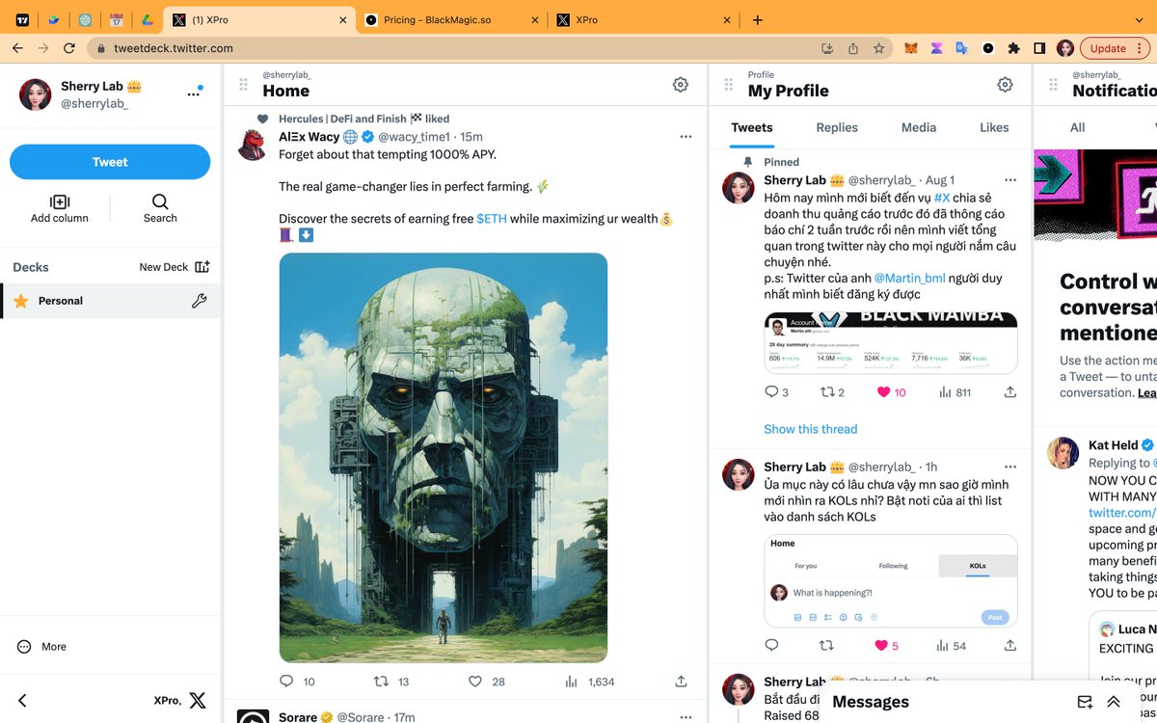Viewport: 1157px width, 723px height.
Task: Expand the Messages drawer
Action: (x=1114, y=702)
